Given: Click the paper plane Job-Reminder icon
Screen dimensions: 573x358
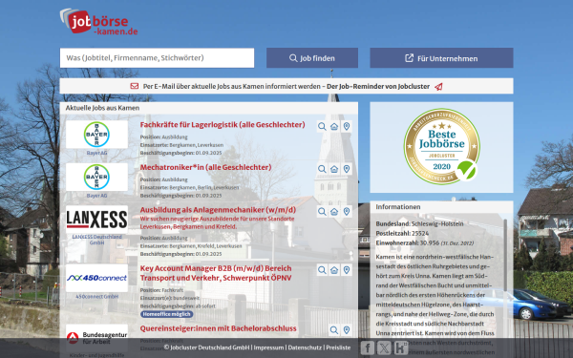Looking at the screenshot, I should pos(438,87).
